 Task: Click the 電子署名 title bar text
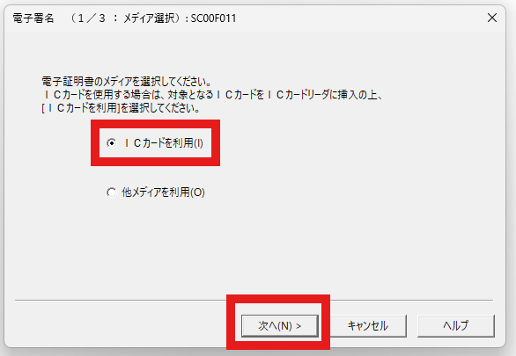(33, 18)
